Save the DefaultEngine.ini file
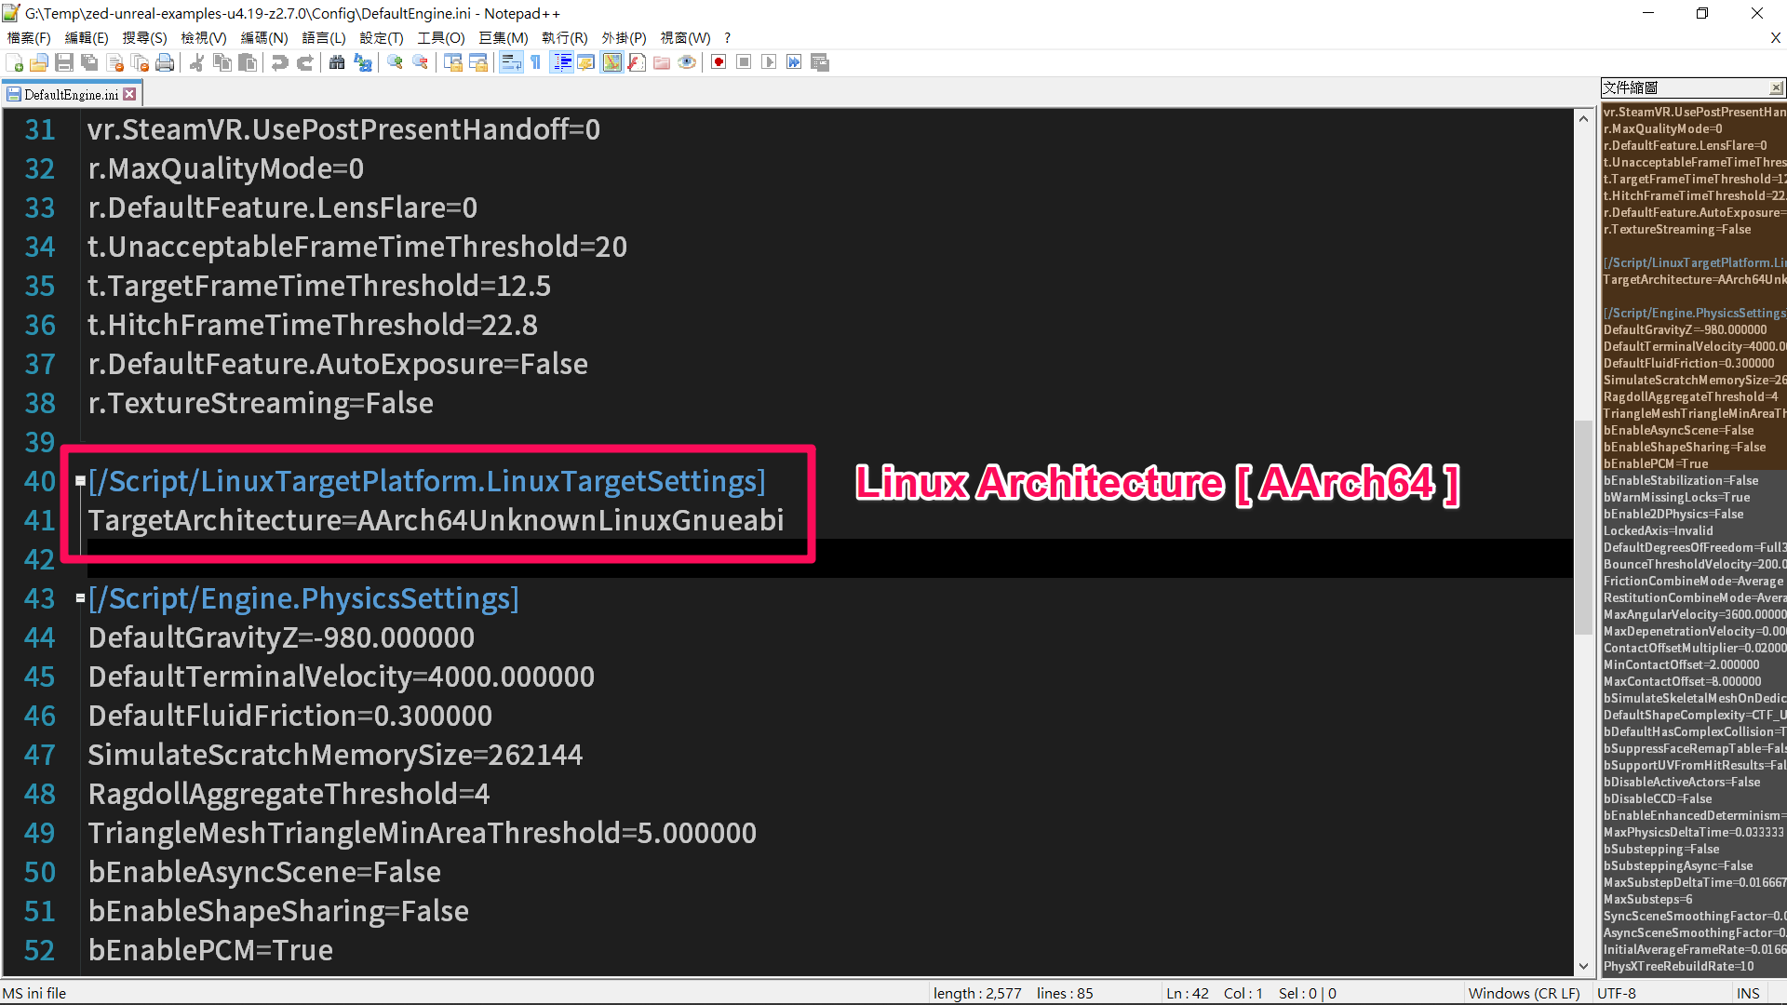The height and width of the screenshot is (1005, 1787). pos(64,62)
